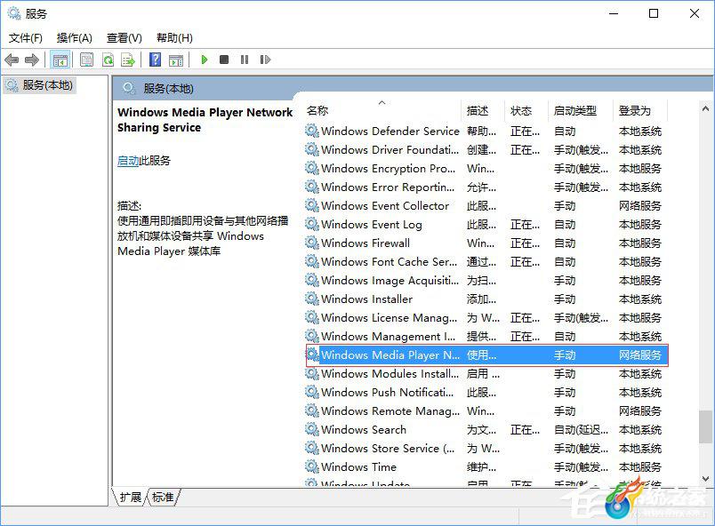Image resolution: width=715 pixels, height=526 pixels.
Task: Toggle the show/hide console tree icon
Action: pos(60,60)
